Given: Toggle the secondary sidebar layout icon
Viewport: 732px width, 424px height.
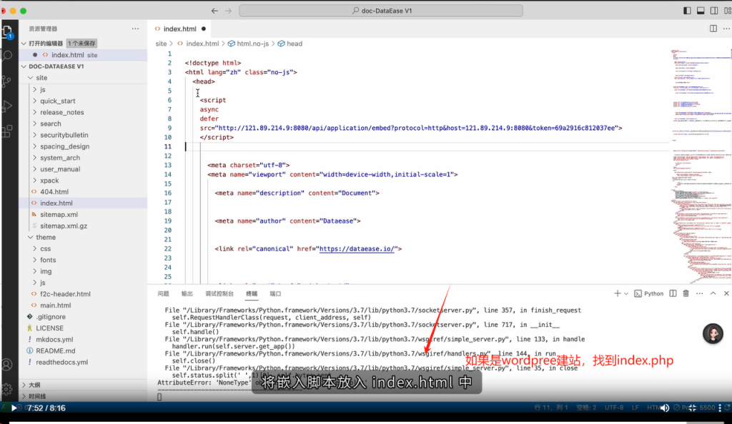Looking at the screenshot, I should [714, 11].
